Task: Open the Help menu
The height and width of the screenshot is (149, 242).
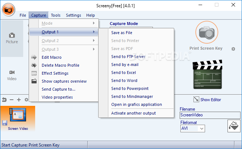Action: click(x=91, y=15)
